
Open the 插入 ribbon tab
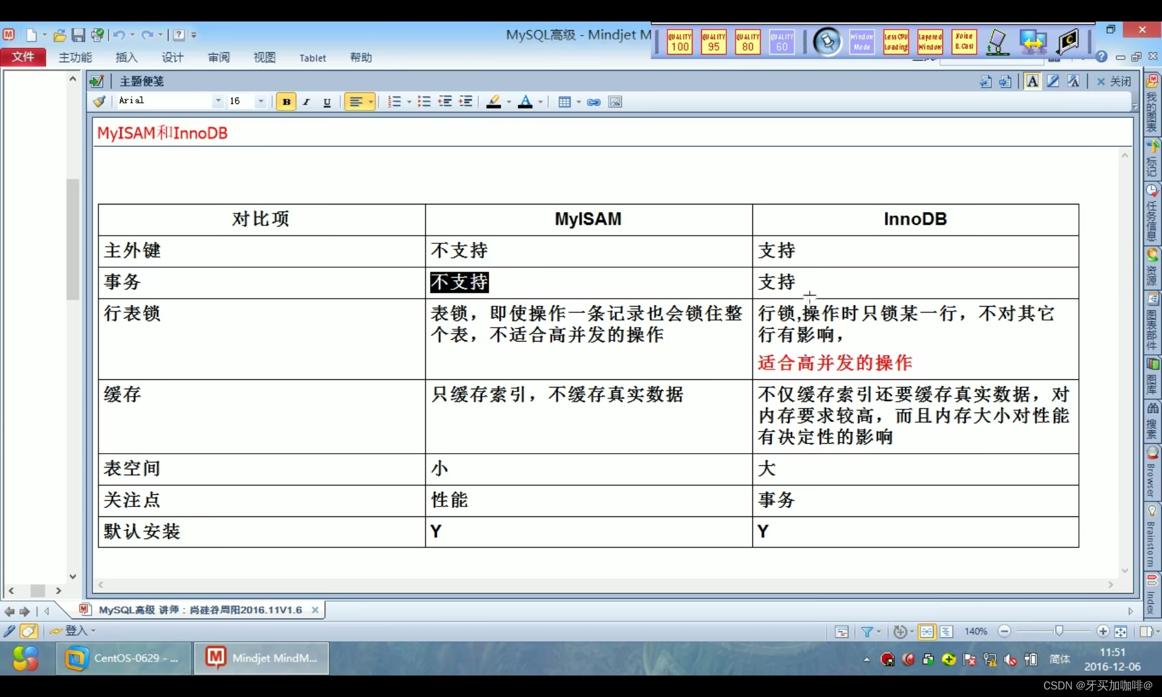(126, 58)
